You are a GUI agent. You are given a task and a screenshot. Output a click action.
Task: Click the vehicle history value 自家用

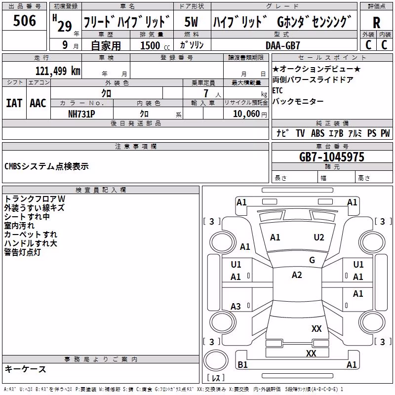(x=106, y=45)
